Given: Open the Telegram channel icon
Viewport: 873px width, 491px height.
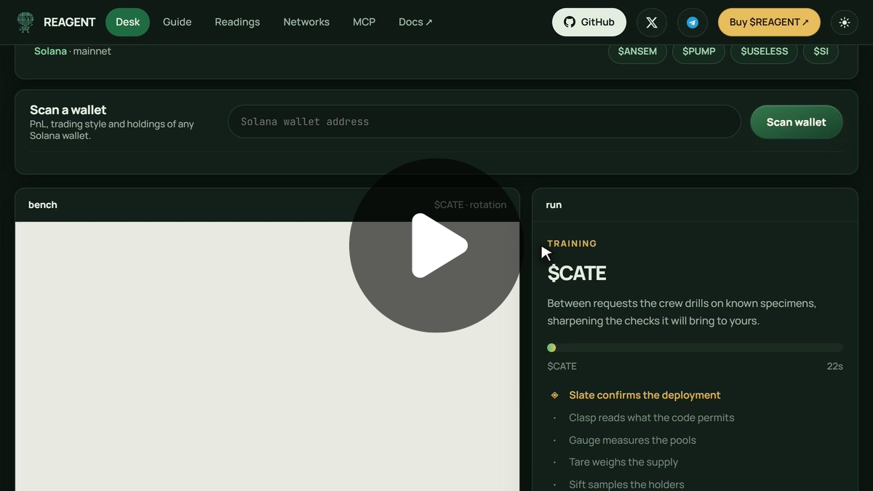Looking at the screenshot, I should click(x=693, y=23).
